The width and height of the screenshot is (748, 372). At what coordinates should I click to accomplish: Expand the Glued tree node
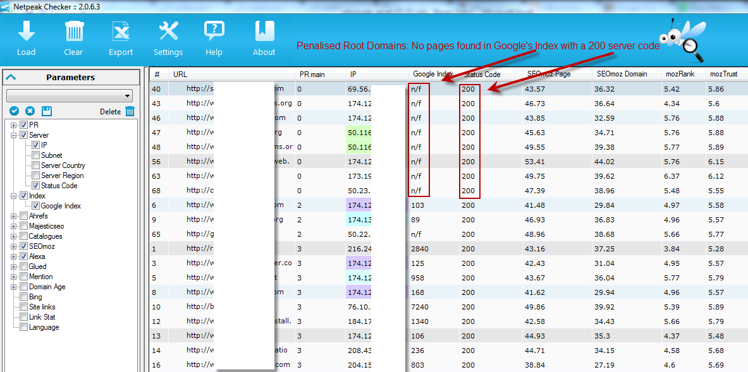tap(14, 267)
